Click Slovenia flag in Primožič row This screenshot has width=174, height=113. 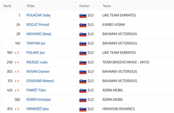(83, 109)
